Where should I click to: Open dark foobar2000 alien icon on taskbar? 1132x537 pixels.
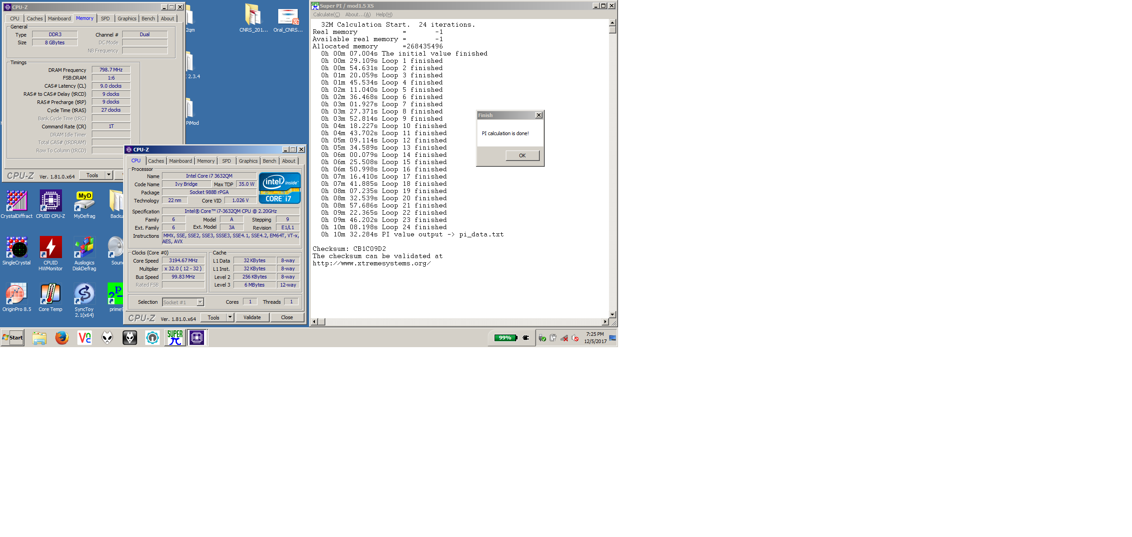(130, 338)
